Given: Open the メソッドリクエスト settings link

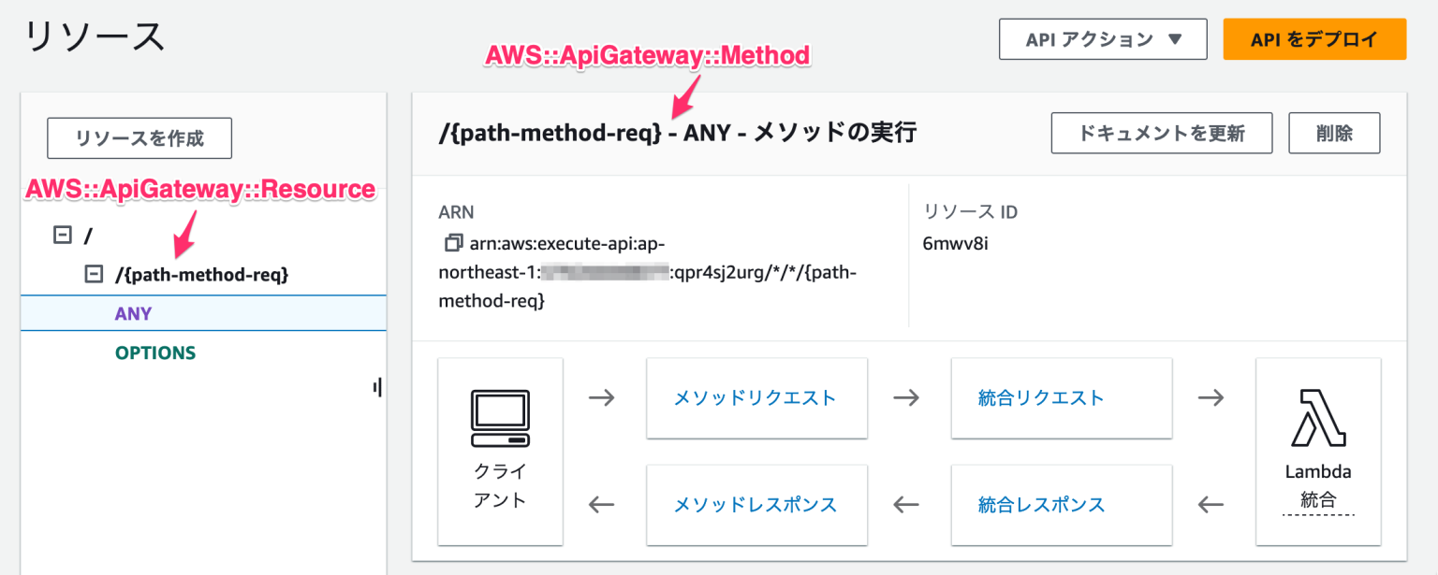Looking at the screenshot, I should pos(756,396).
